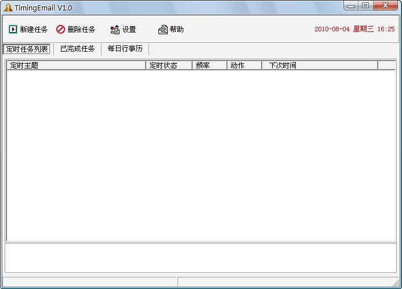This screenshot has height=289, width=402.
Task: Choose the 新建任务 button label
Action: coord(34,30)
